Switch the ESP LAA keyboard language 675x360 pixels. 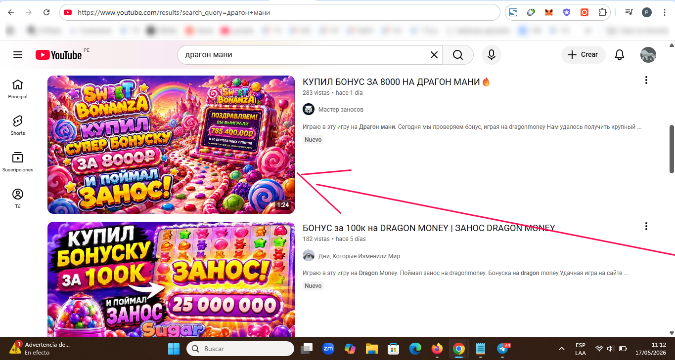pyautogui.click(x=581, y=349)
